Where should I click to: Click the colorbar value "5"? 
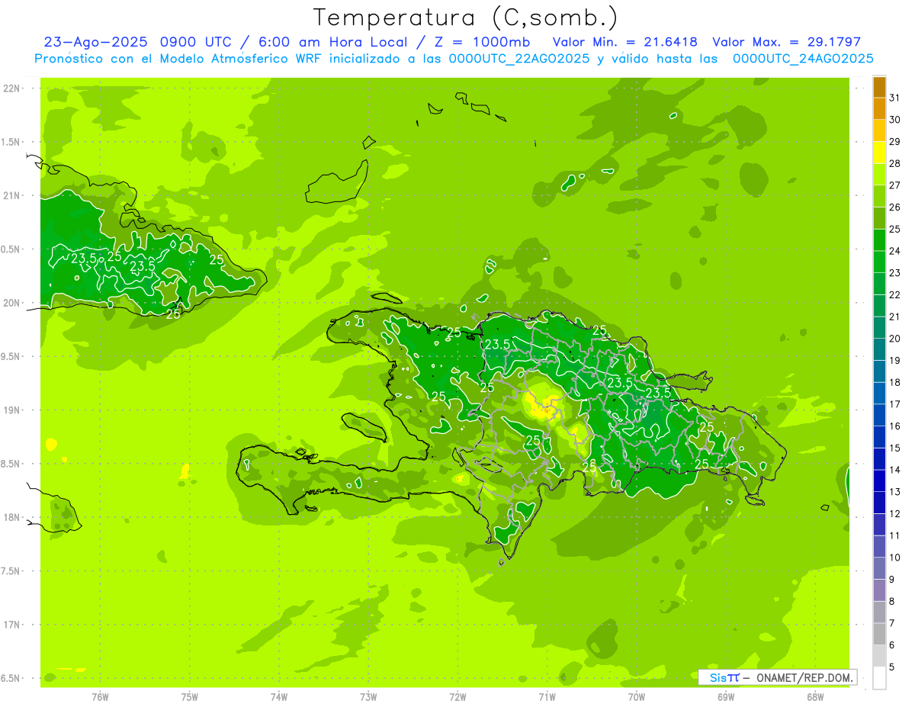892,667
